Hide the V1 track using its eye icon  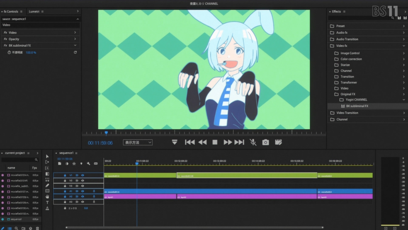[82, 175]
